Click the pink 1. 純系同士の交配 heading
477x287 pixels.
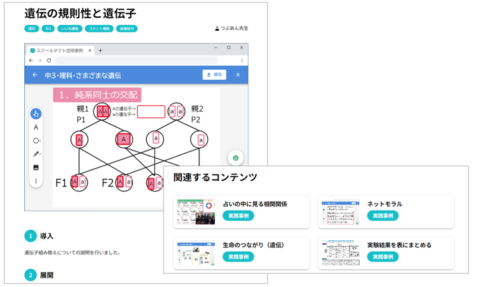97,95
